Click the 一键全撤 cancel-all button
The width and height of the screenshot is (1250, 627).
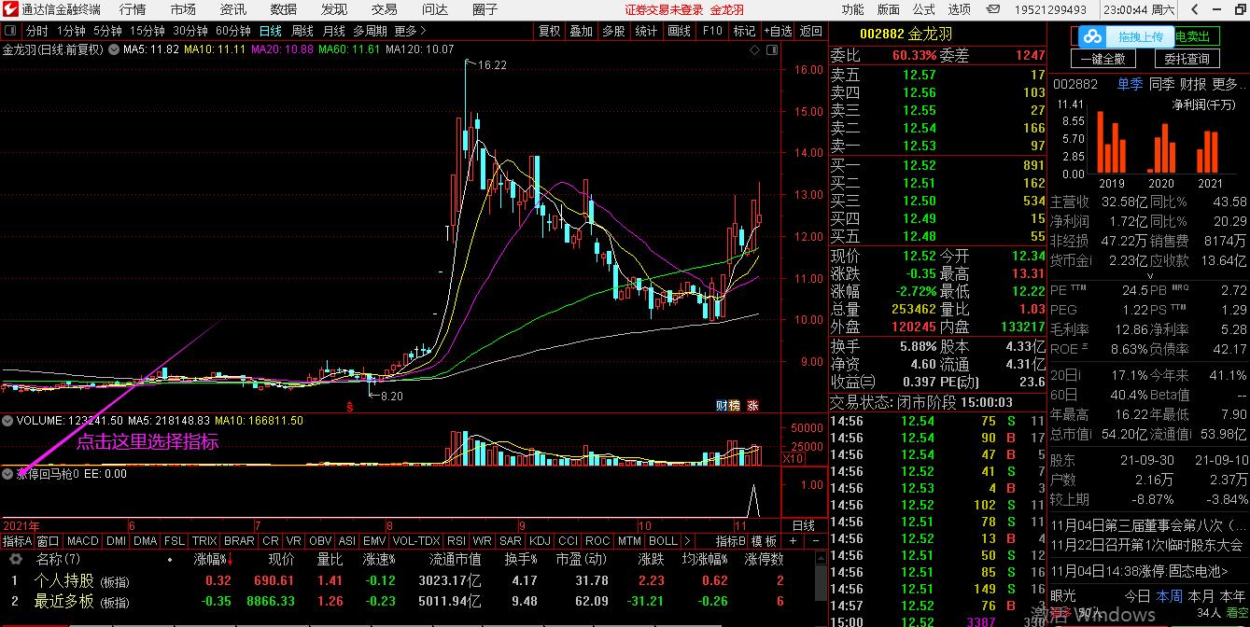coord(1106,59)
